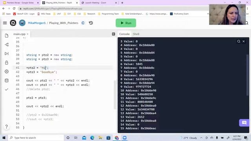Click line 48 ptr2 = ptr3 code
251x141 pixels.
click(36, 98)
